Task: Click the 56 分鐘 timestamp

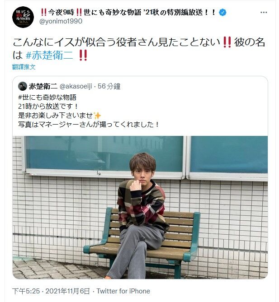Action: [109, 86]
